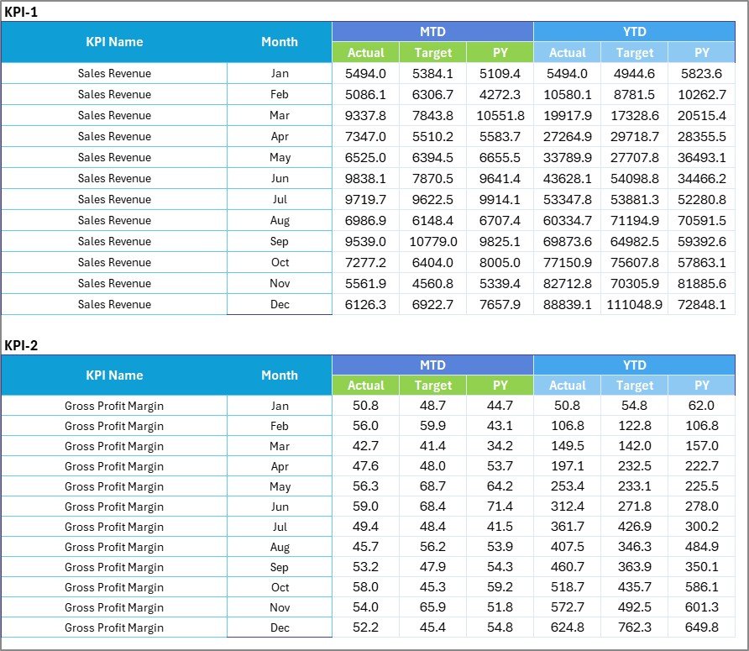Viewport: 749px width, 651px height.
Task: Click the cell containing 10779.0
Action: tap(432, 241)
